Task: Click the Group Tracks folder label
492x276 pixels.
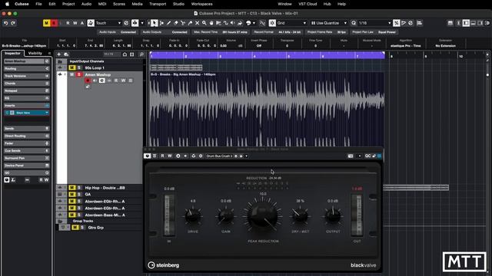Action: click(83, 221)
